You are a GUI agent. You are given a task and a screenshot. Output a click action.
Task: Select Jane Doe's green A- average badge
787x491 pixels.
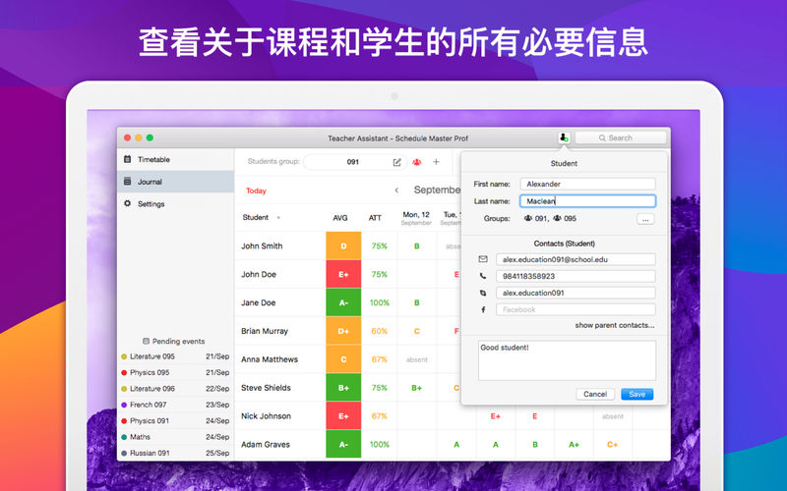[x=343, y=302]
